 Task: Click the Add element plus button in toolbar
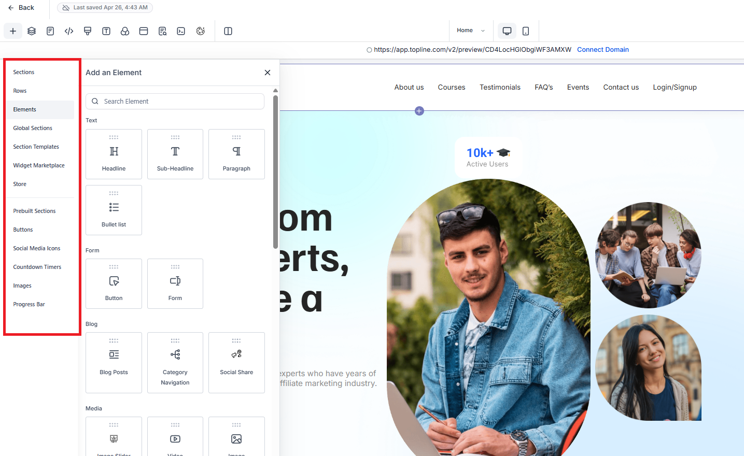[x=13, y=31]
